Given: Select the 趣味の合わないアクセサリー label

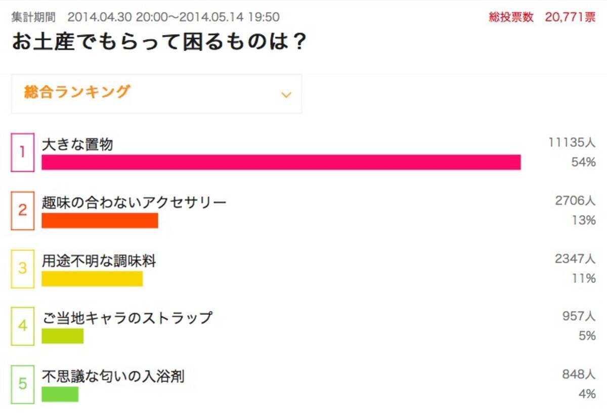Looking at the screenshot, I should click(x=134, y=203).
